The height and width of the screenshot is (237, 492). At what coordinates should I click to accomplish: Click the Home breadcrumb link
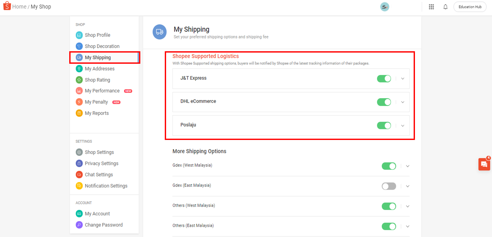[x=19, y=7]
